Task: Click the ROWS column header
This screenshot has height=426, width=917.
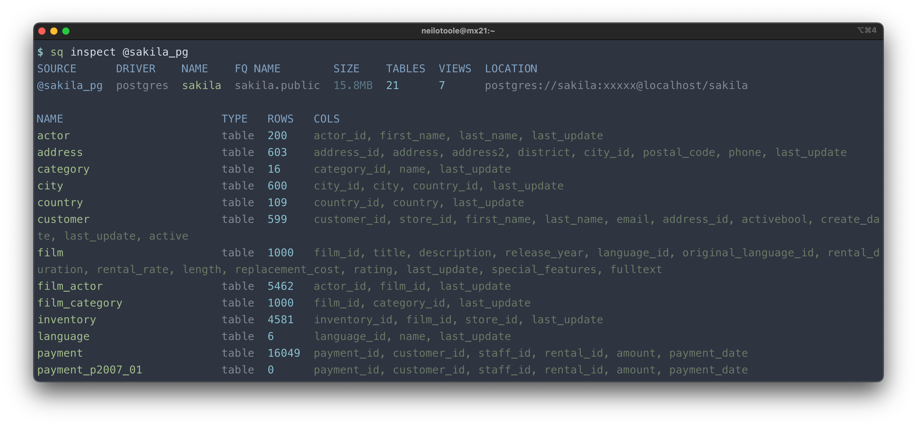Action: pos(280,119)
